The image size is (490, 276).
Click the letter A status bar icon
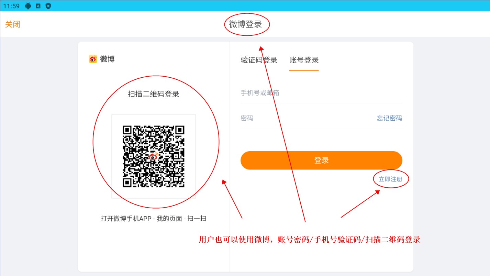38,6
